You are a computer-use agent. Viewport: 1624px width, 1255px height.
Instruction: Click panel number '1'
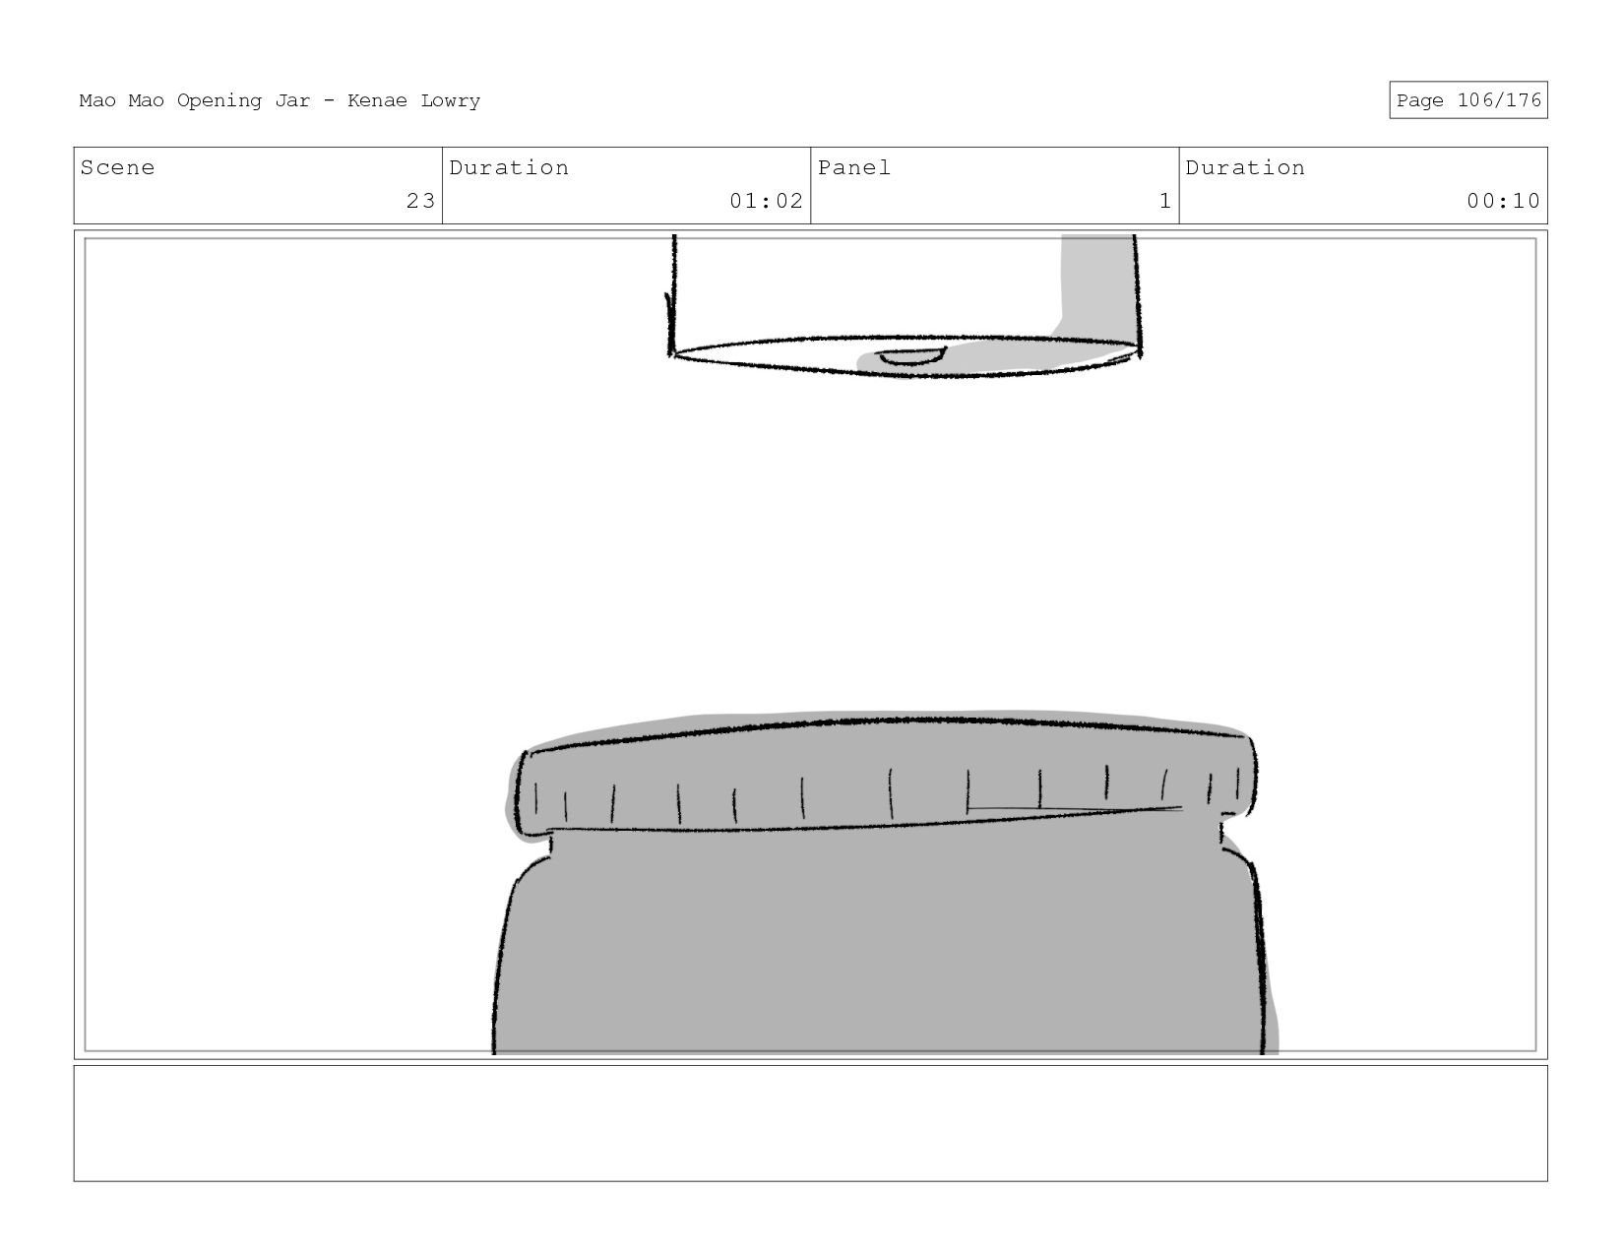[1165, 201]
